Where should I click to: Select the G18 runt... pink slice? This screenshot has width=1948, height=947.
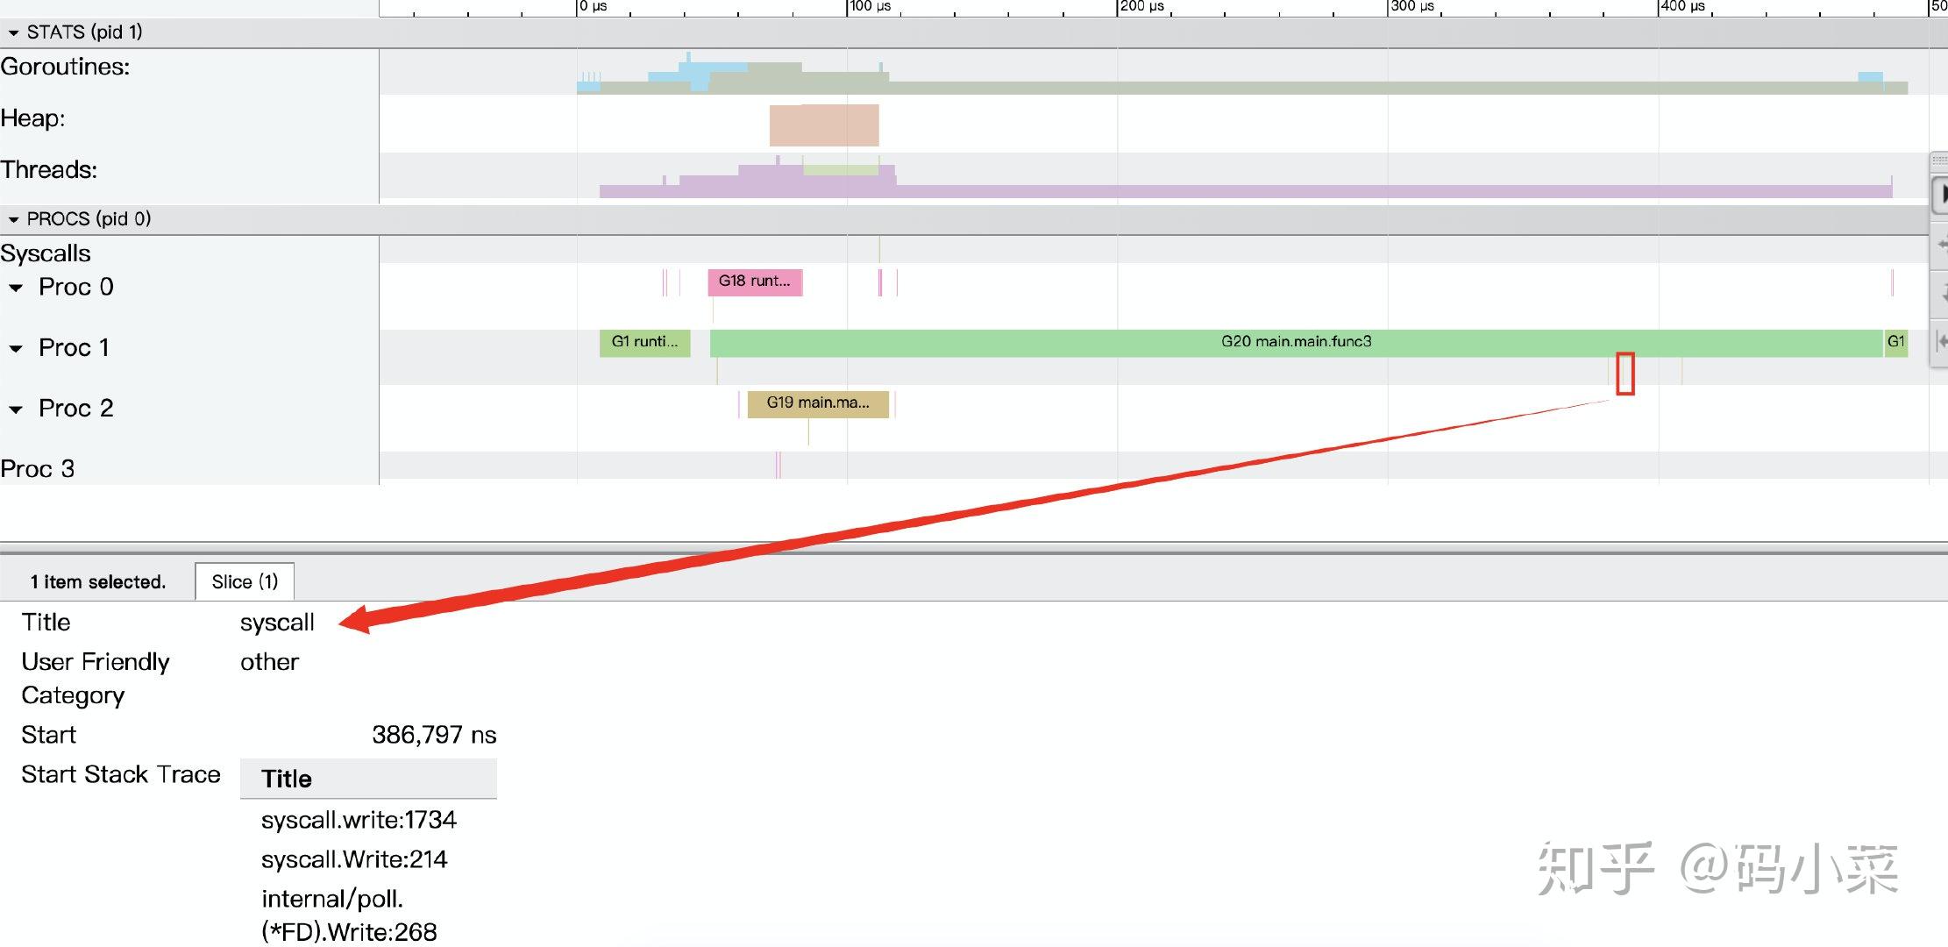pyautogui.click(x=754, y=281)
